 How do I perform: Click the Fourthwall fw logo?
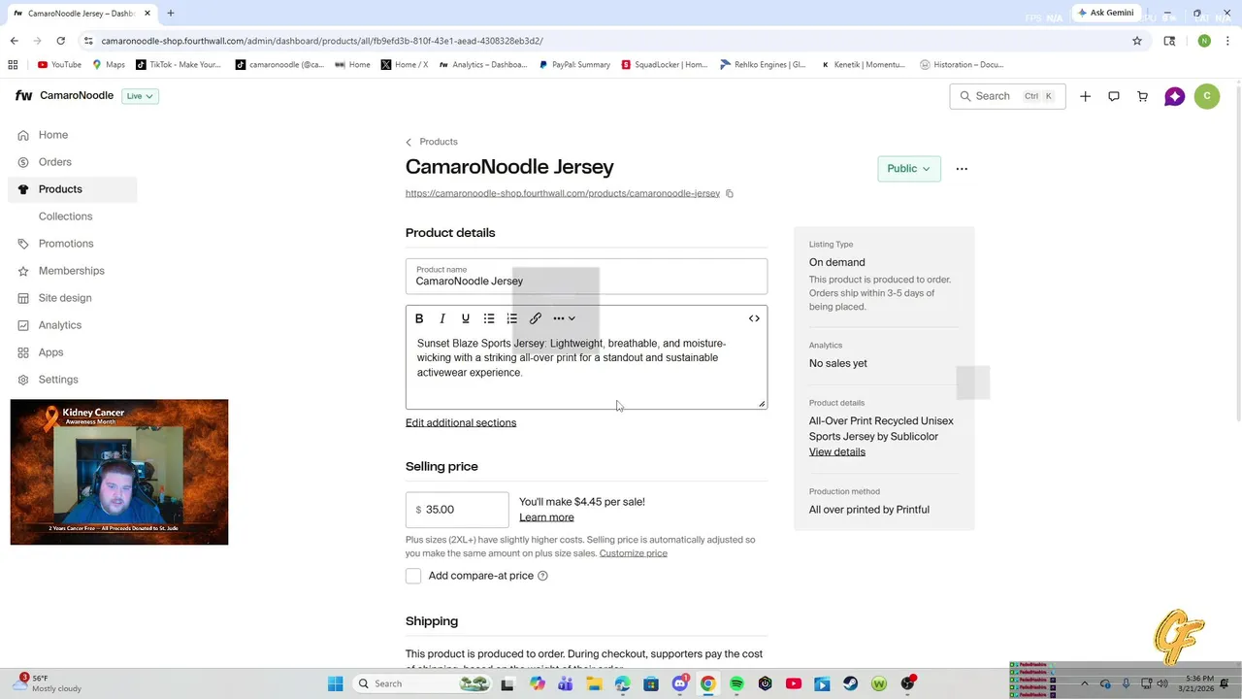(24, 96)
